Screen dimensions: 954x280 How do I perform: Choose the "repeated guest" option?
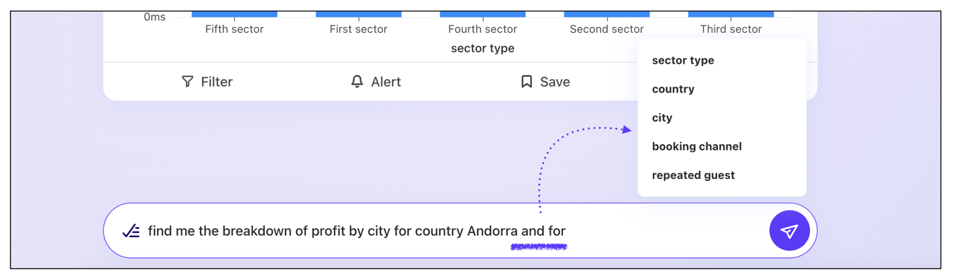(x=693, y=176)
